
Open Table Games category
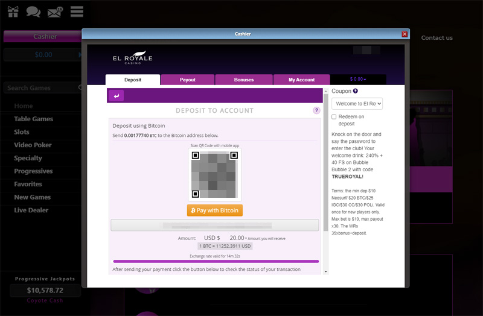point(34,119)
